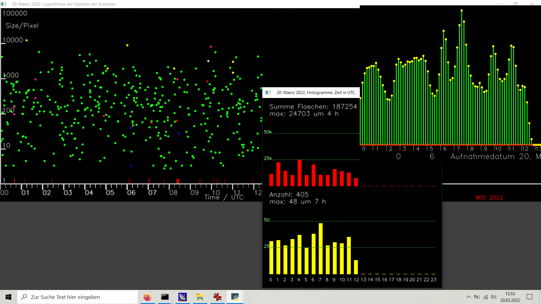Click the 'max: 24703 um 4 h' text
This screenshot has height=304, width=541.
pos(304,114)
